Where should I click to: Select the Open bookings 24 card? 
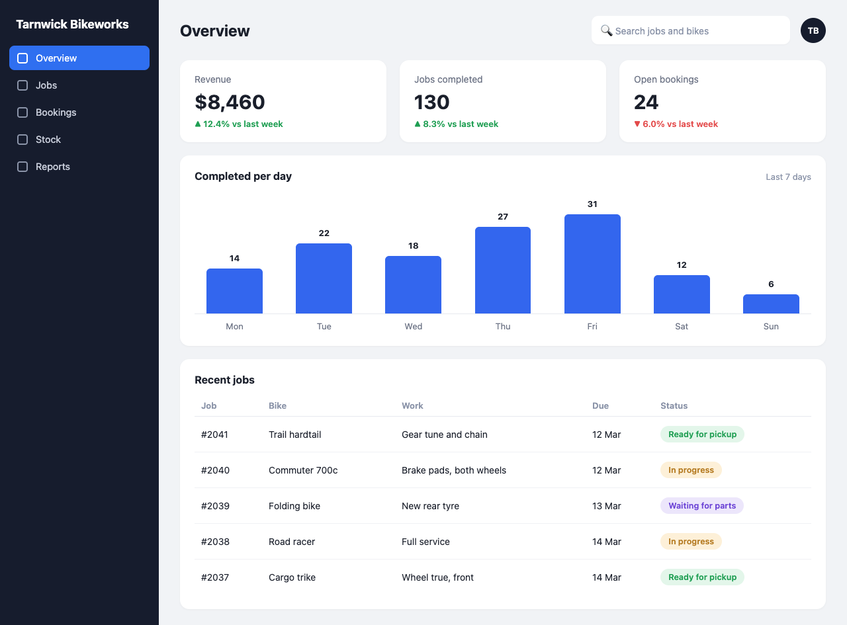coord(723,101)
